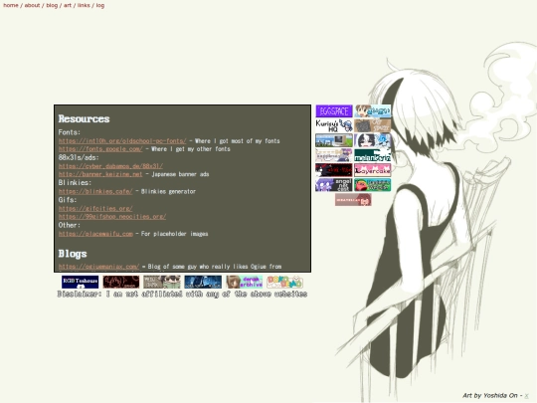Open the cyber.dabamos.de 88x31 link
This screenshot has height=403, width=537.
(110, 166)
